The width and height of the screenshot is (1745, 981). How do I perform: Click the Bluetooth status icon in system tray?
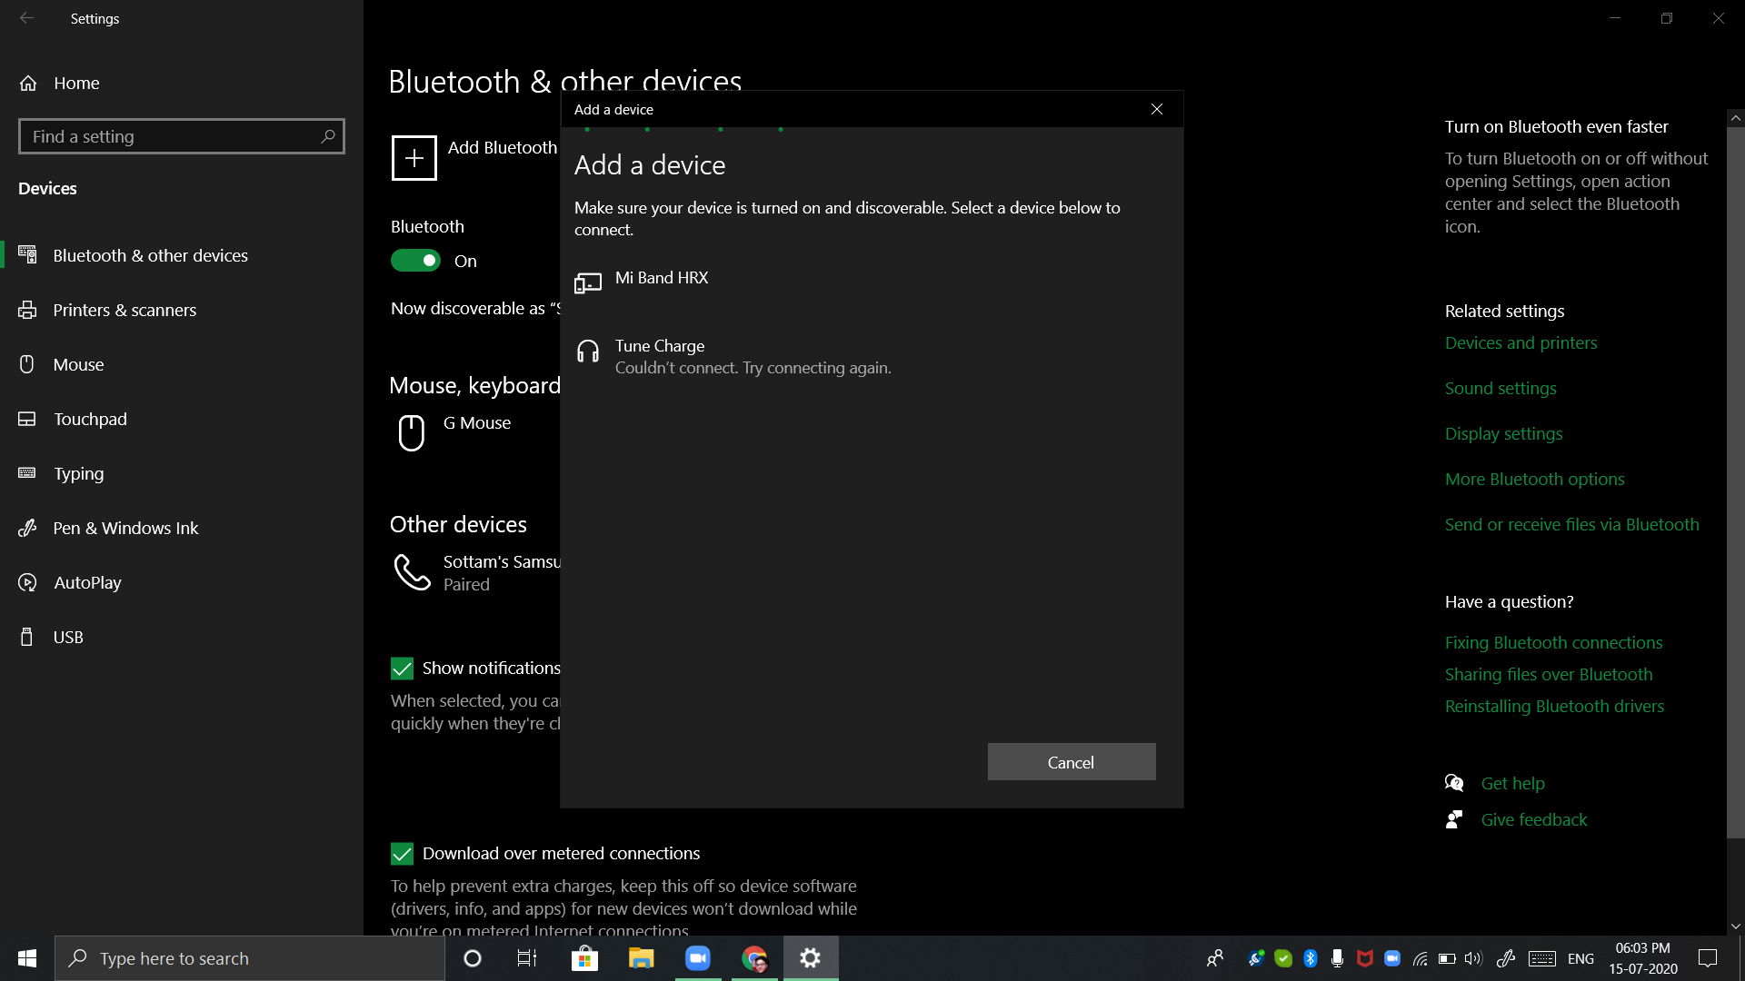pyautogui.click(x=1310, y=958)
